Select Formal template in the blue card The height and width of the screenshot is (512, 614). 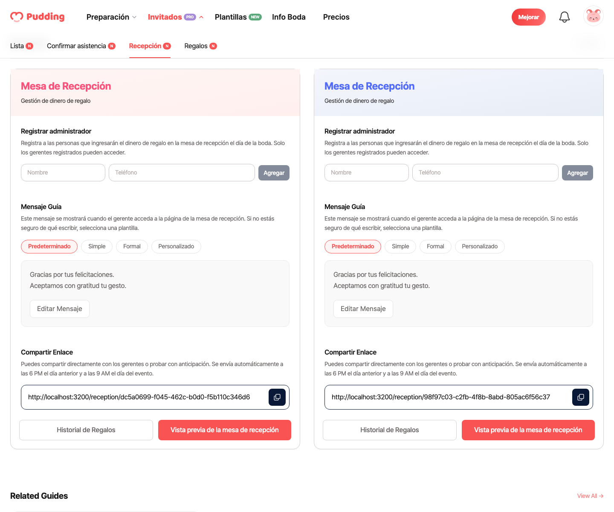(435, 247)
